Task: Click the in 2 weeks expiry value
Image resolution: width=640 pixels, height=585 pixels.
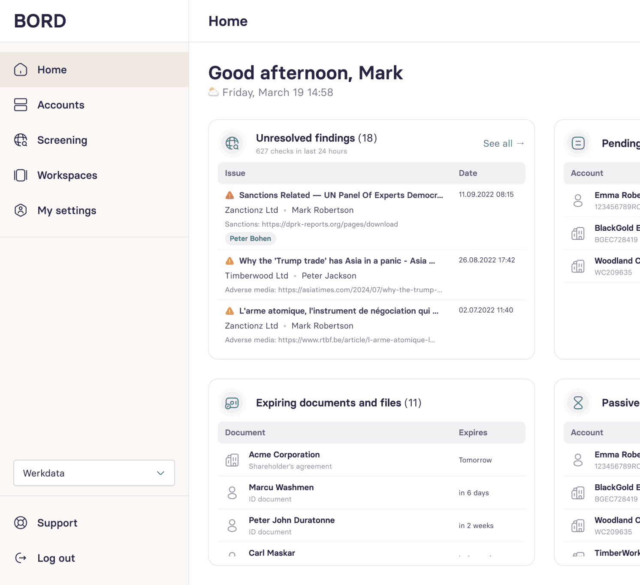Action: (476, 526)
